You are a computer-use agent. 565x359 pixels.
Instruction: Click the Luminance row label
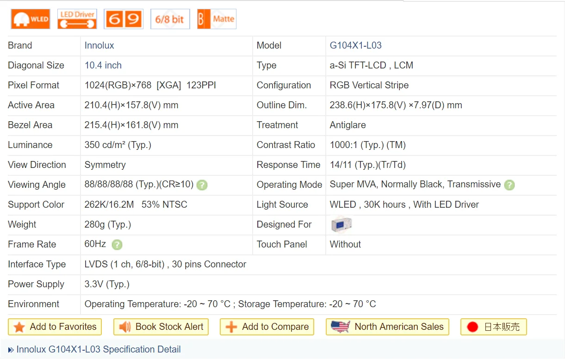tap(30, 145)
